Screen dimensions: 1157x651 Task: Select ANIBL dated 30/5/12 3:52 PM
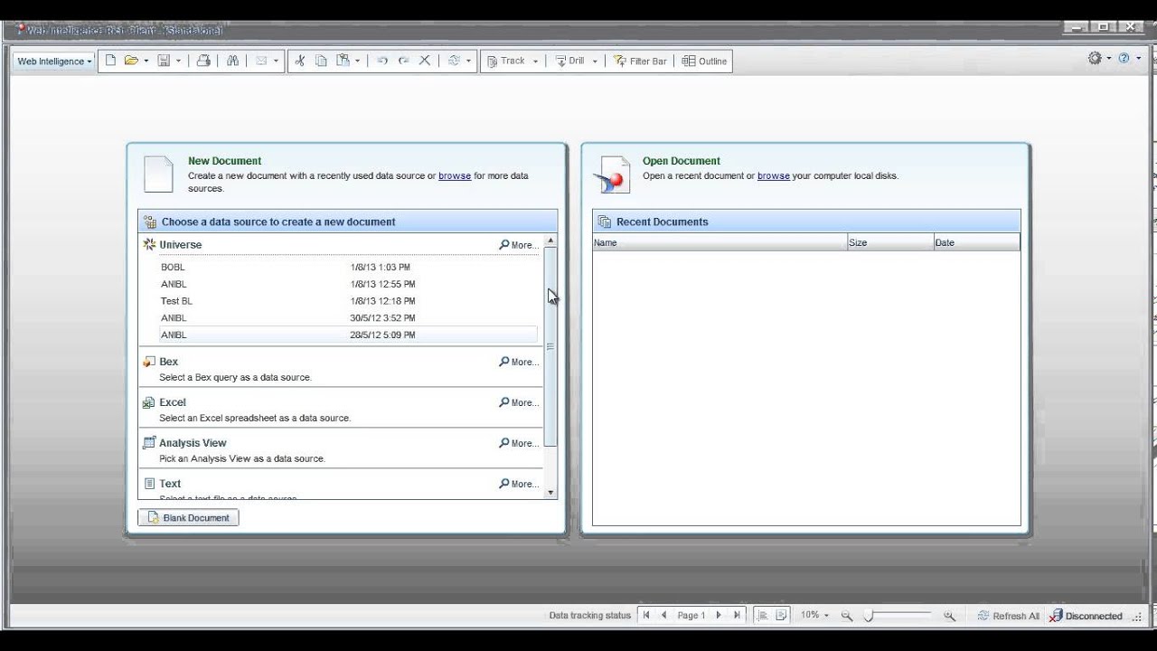[348, 318]
